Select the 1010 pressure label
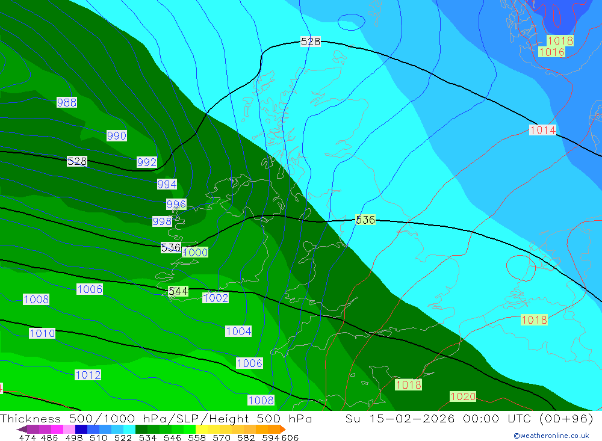Image resolution: width=602 pixels, height=441 pixels. point(42,333)
